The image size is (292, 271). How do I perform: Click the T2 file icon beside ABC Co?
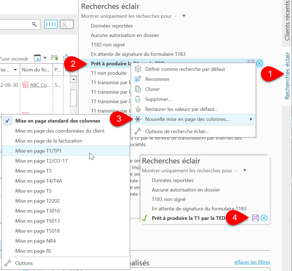25,85
